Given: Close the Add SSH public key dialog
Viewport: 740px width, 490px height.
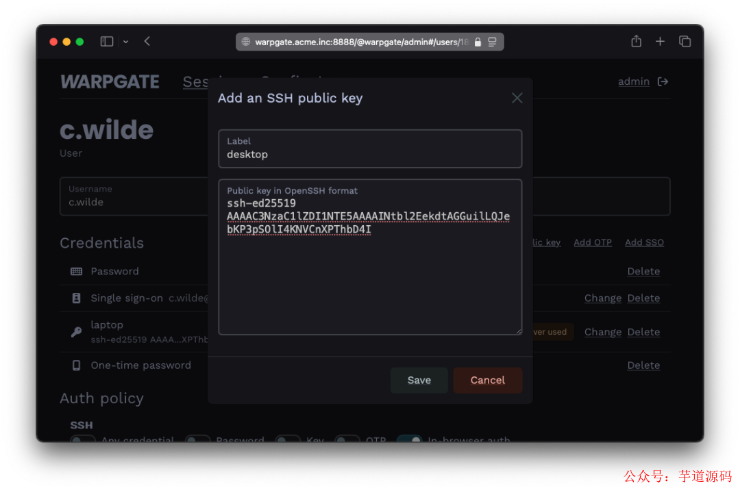Looking at the screenshot, I should pos(517,98).
